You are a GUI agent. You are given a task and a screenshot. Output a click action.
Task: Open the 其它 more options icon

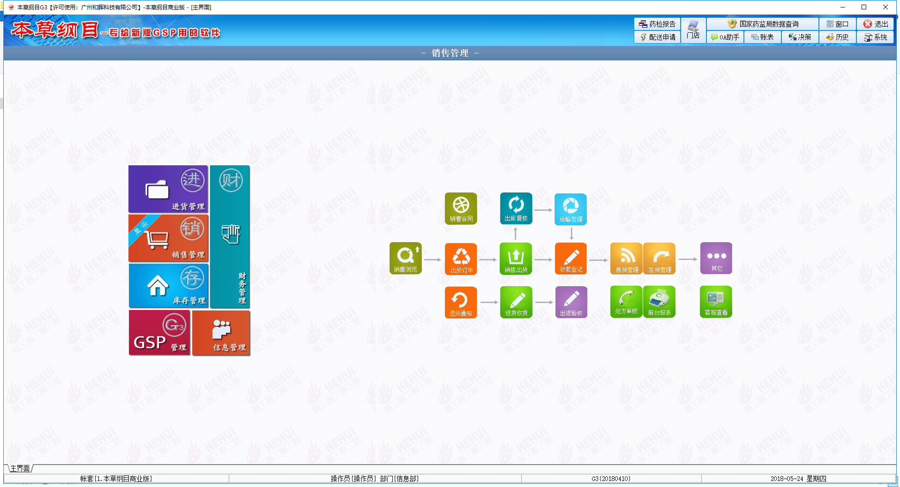click(x=716, y=258)
